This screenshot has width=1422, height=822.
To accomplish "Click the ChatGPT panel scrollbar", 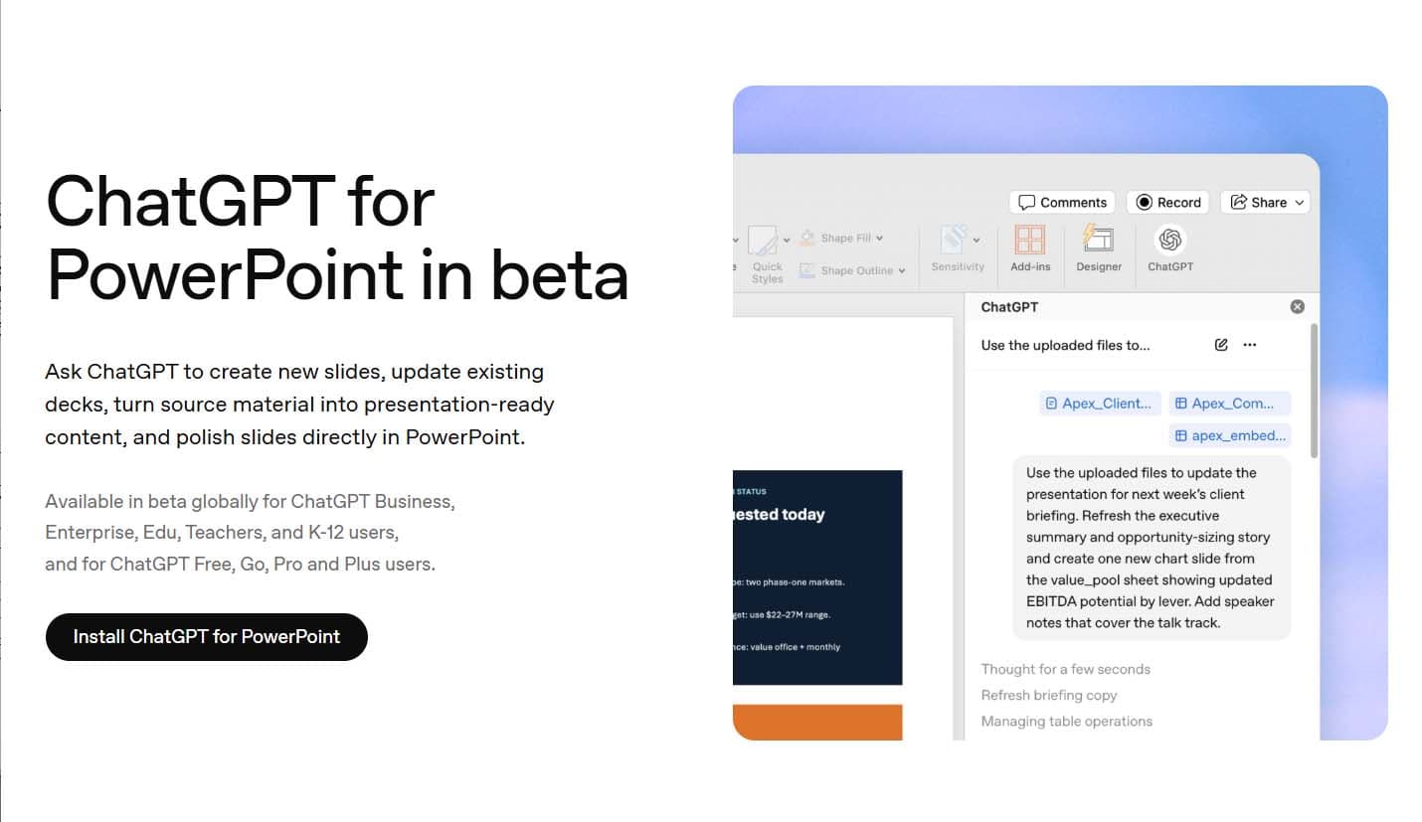I will [1315, 390].
